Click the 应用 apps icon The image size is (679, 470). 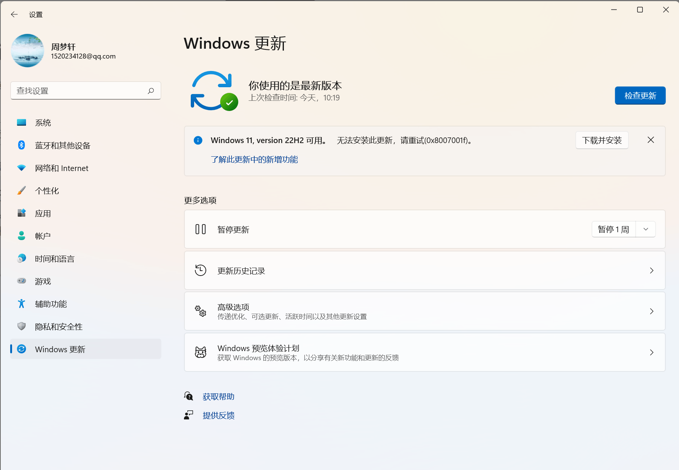pyautogui.click(x=21, y=213)
